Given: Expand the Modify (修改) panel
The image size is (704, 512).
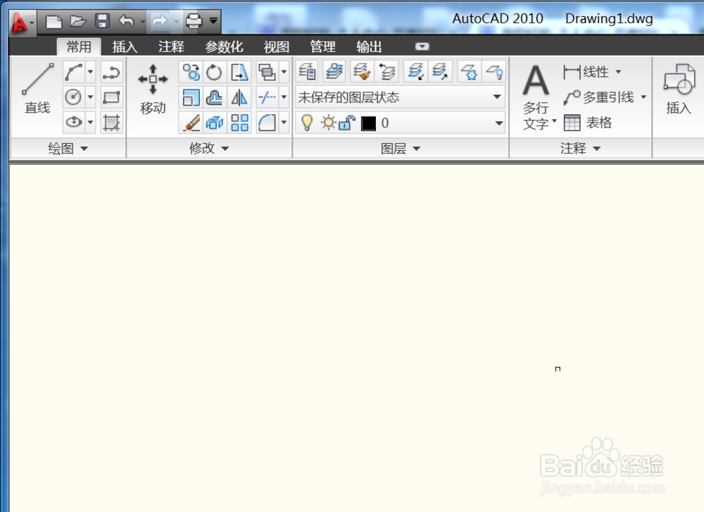Looking at the screenshot, I should tap(209, 148).
